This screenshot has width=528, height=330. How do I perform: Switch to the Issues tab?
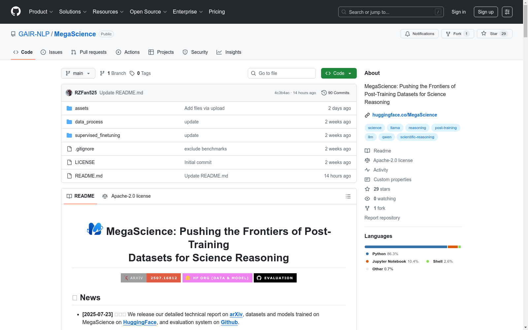click(x=51, y=52)
